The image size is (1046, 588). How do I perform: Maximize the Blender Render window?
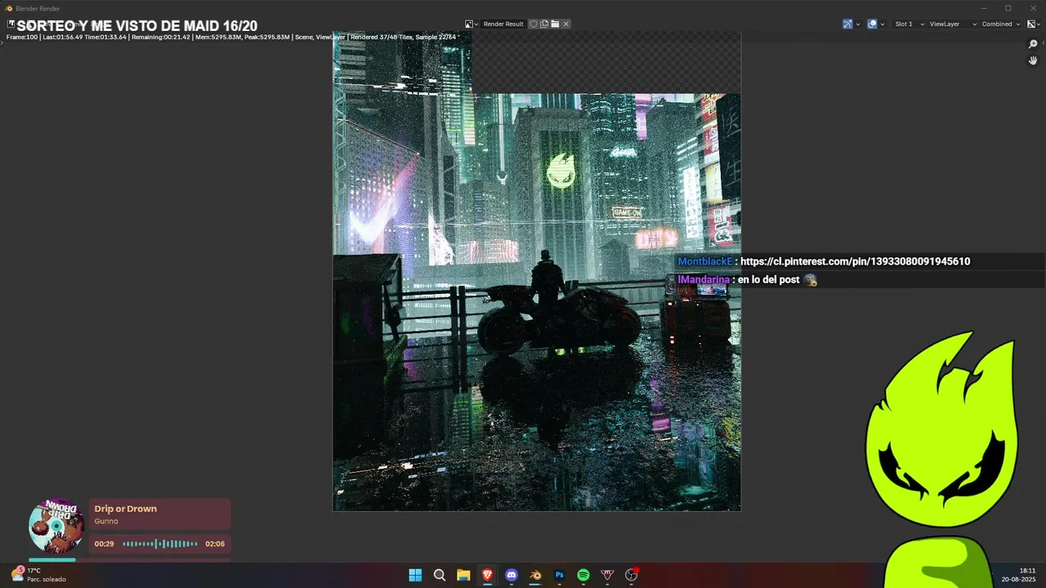1008,8
